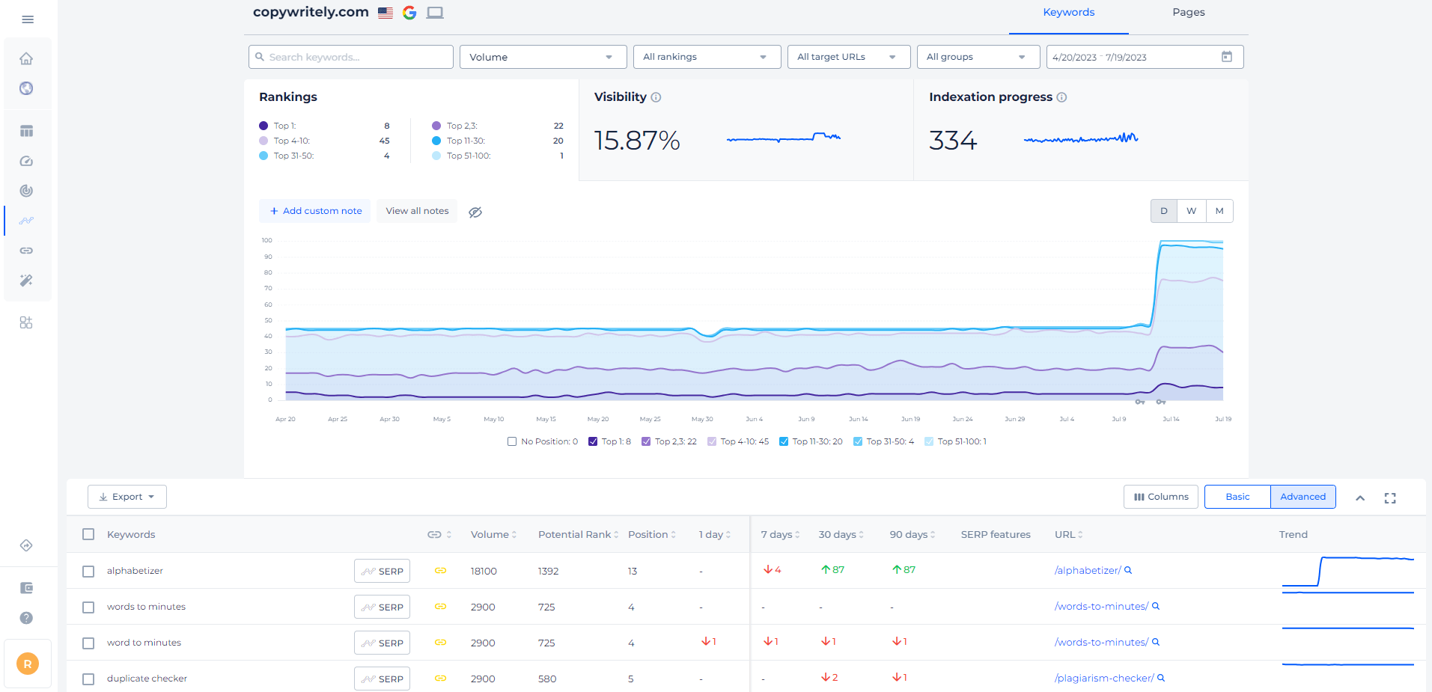
Task: Select all keywords header checkbox
Action: 88,534
